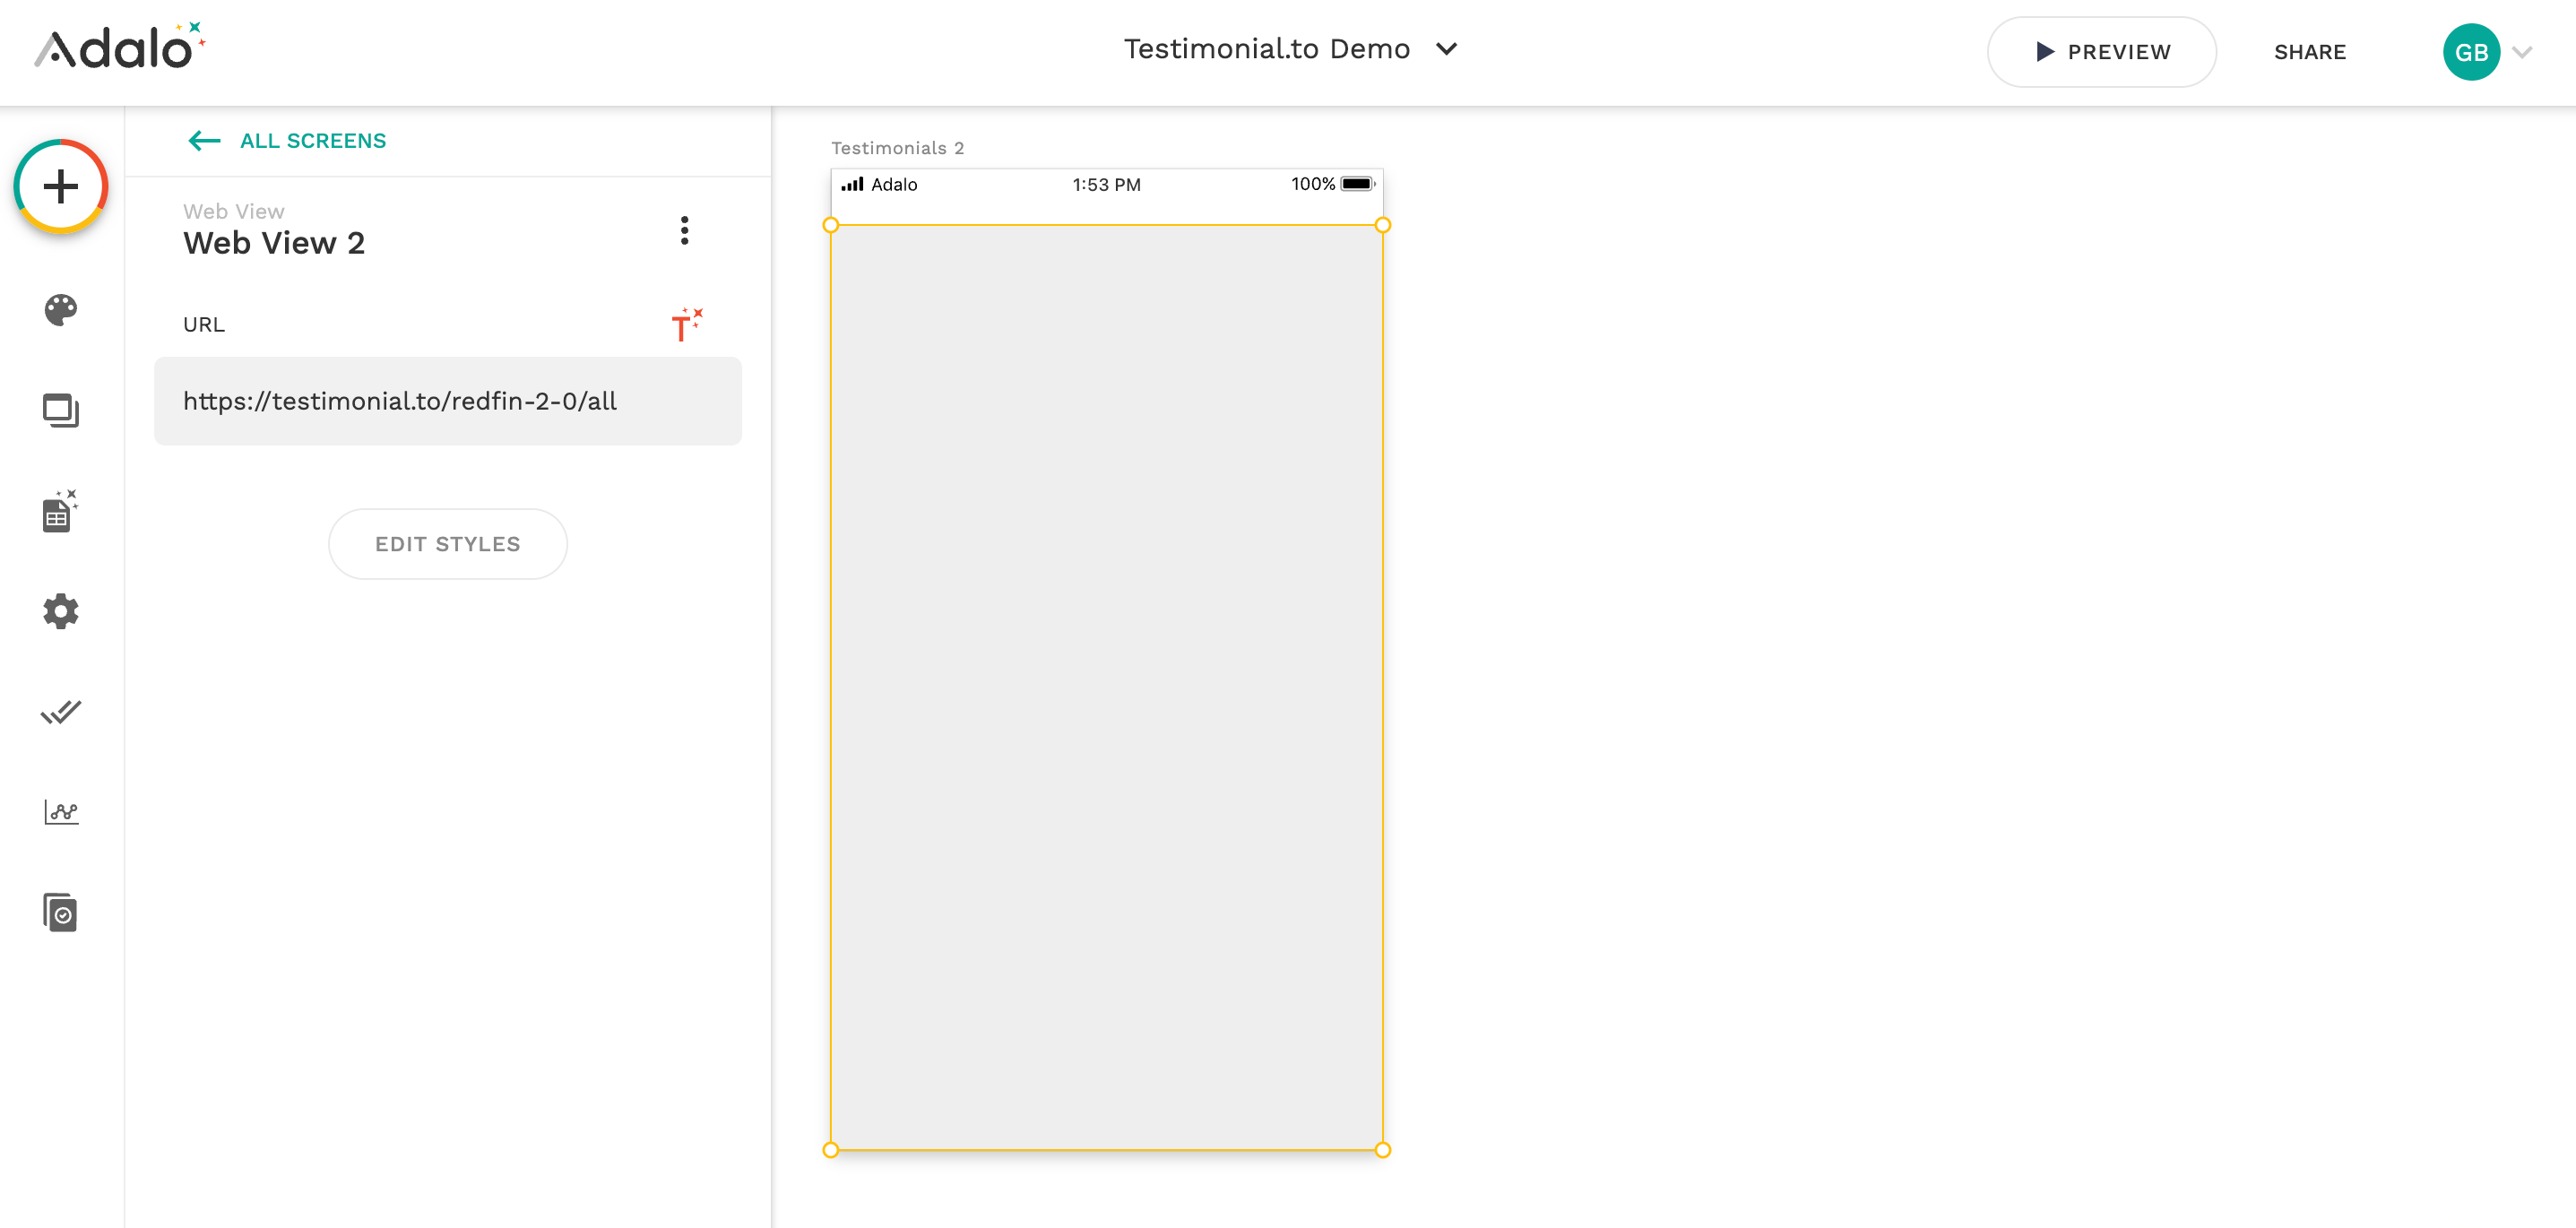Screen dimensions: 2576x1228
Task: Click the Edit Styles button
Action: tap(447, 544)
